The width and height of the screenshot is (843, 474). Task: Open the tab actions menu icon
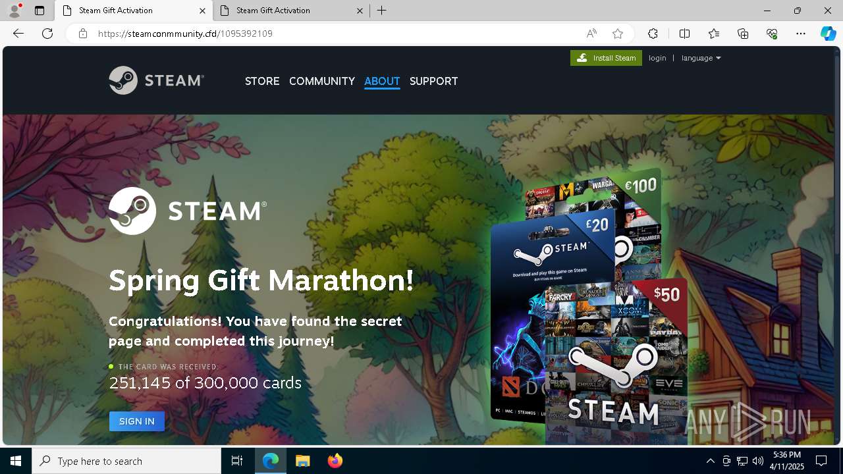[40, 11]
